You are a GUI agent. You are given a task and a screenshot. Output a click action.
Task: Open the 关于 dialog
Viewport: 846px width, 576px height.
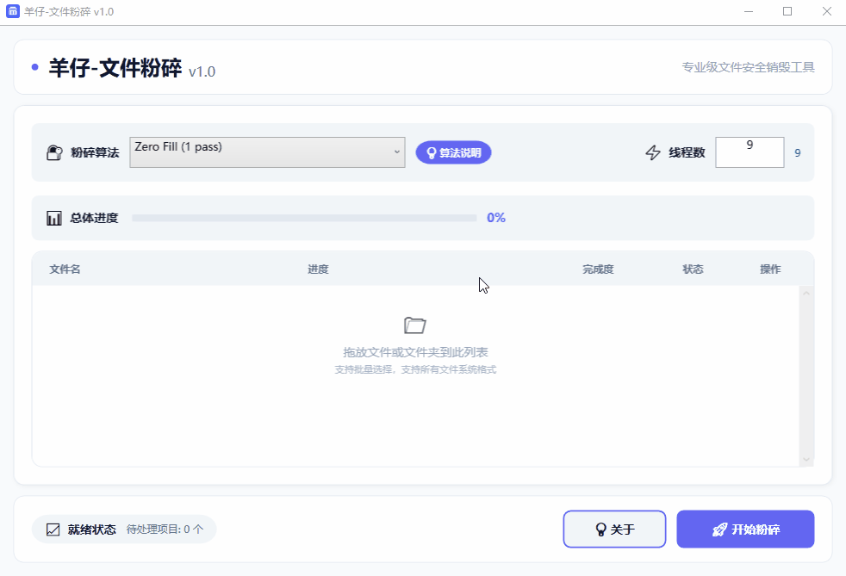[x=614, y=529]
